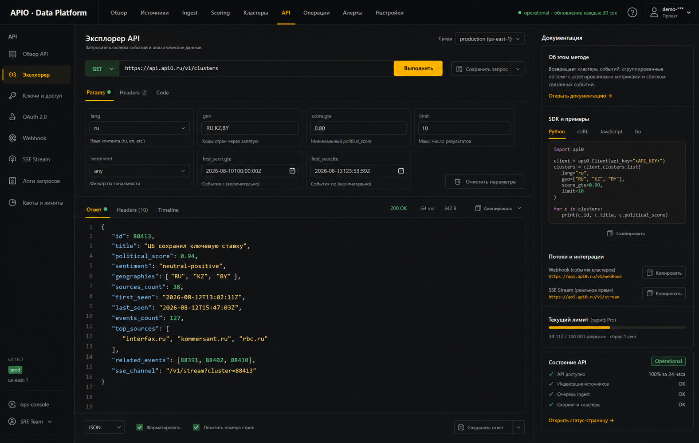Click Открыть статус-страницу link
Viewport: 699px width, 443px height.
coord(581,420)
